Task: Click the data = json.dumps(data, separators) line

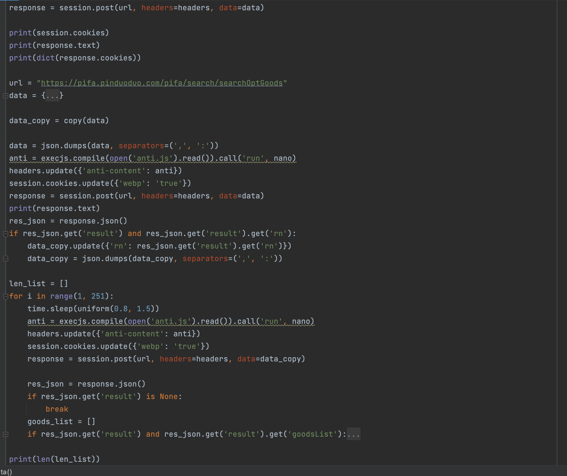Action: click(x=114, y=146)
